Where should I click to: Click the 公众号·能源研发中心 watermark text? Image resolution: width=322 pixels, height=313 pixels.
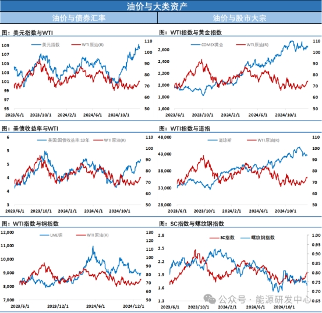(x=264, y=300)
